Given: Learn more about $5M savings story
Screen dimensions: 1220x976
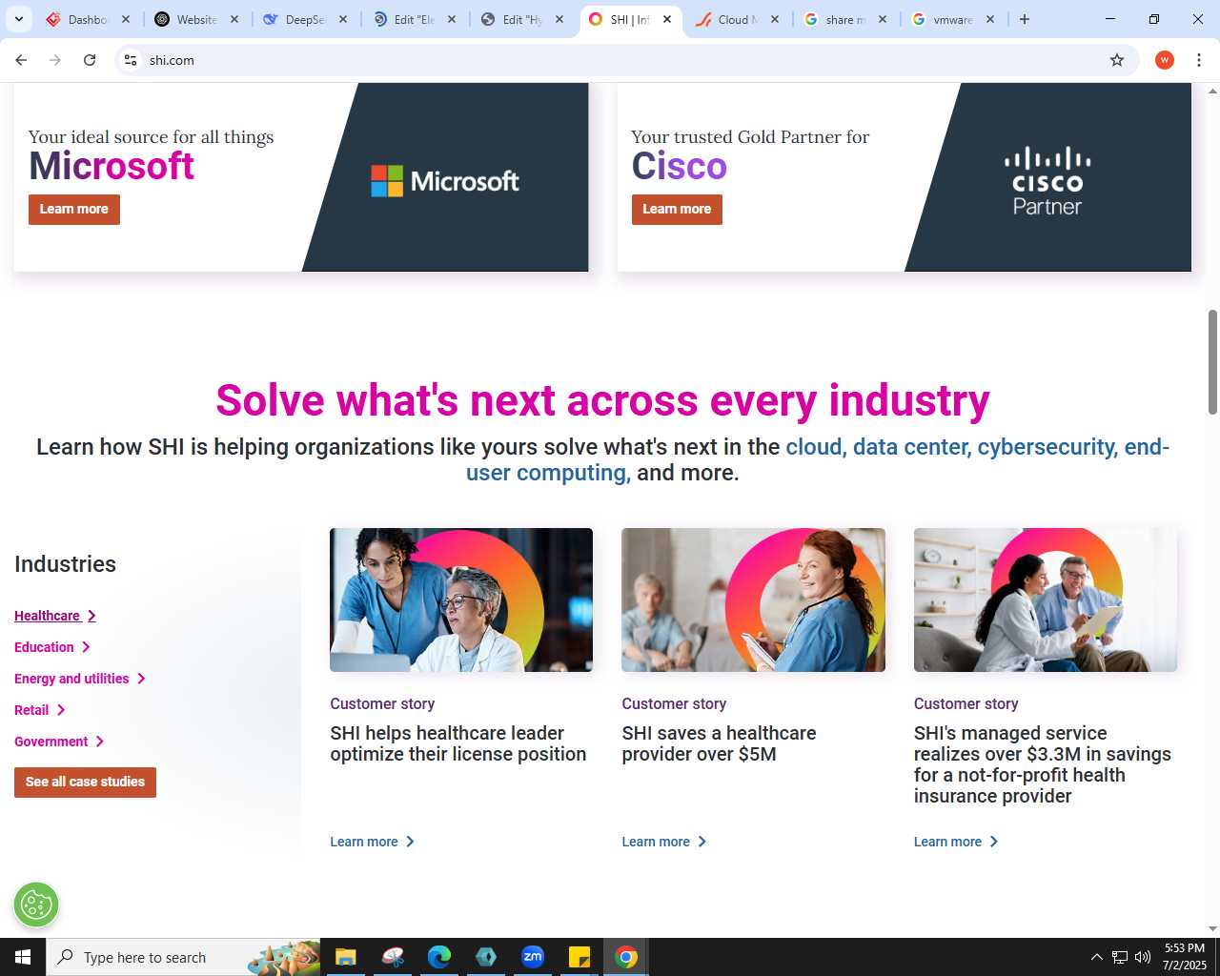Looking at the screenshot, I should pos(664,842).
